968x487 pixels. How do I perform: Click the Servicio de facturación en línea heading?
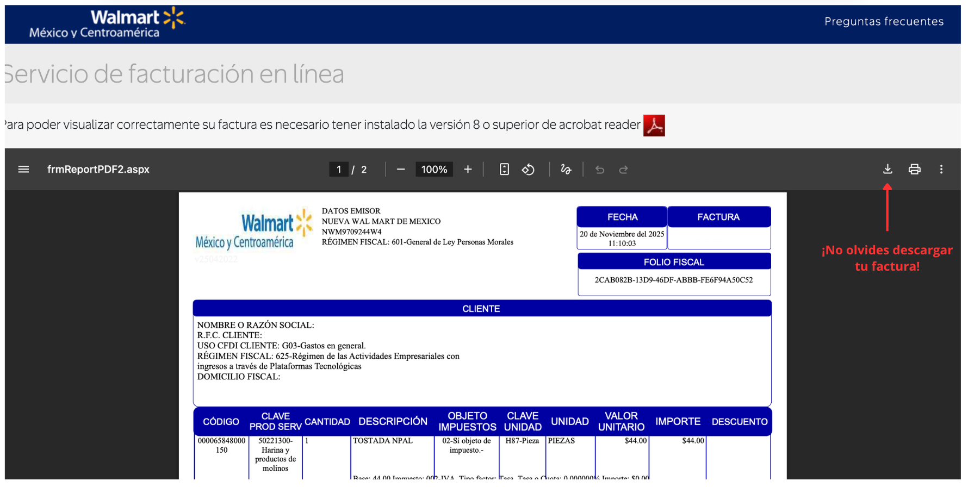tap(175, 74)
